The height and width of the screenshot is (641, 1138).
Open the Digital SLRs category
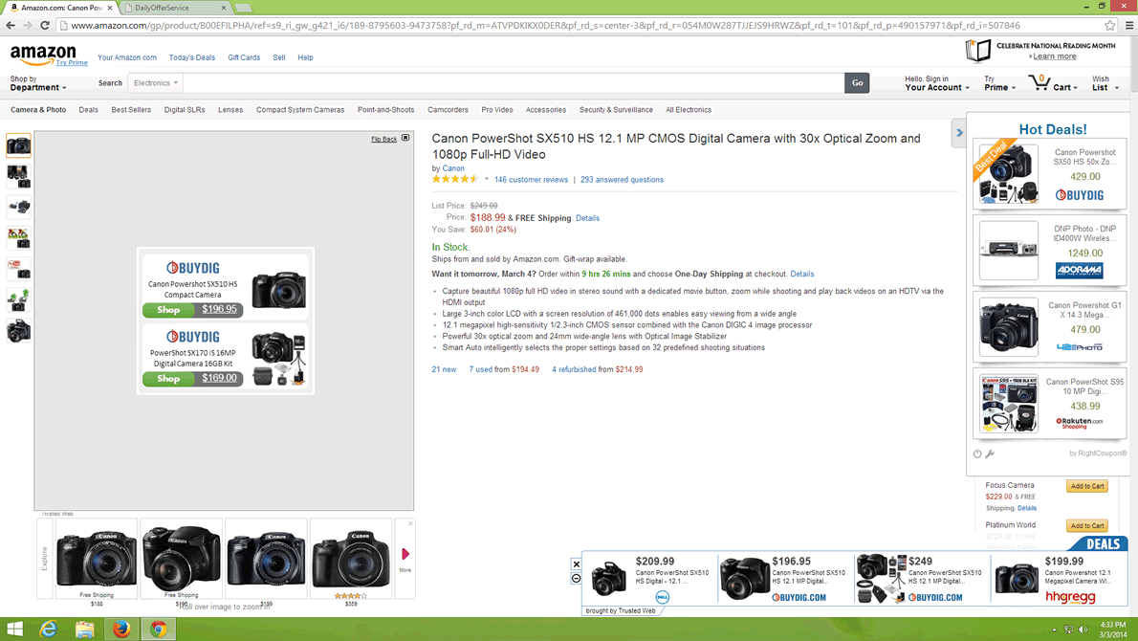tap(185, 110)
